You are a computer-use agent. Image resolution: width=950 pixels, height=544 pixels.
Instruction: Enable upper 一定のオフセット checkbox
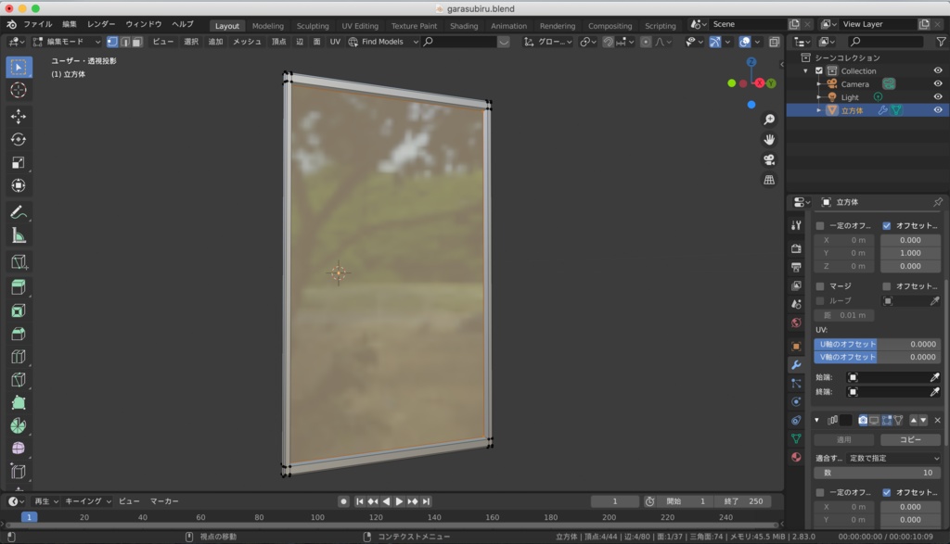pos(820,226)
